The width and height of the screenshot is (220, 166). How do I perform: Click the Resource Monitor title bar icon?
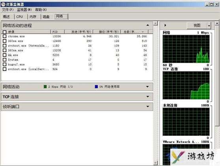pos(3,4)
